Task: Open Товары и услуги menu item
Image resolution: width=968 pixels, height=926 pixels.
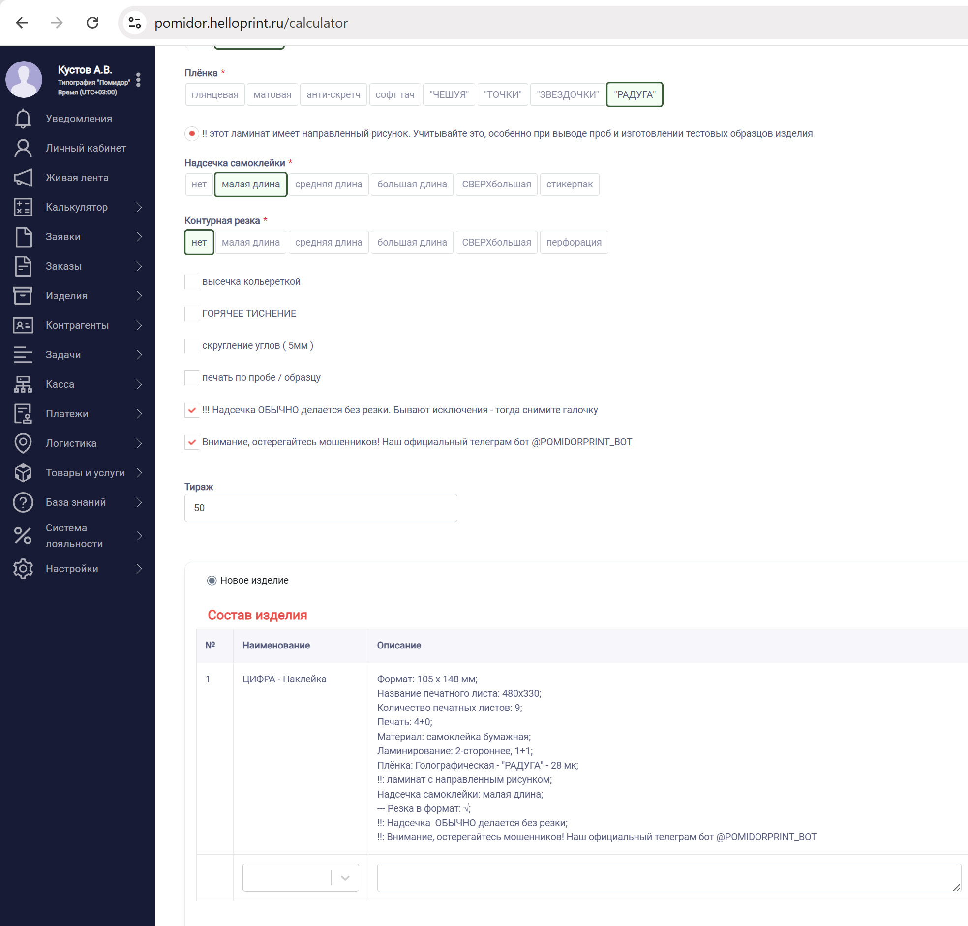Action: tap(85, 473)
